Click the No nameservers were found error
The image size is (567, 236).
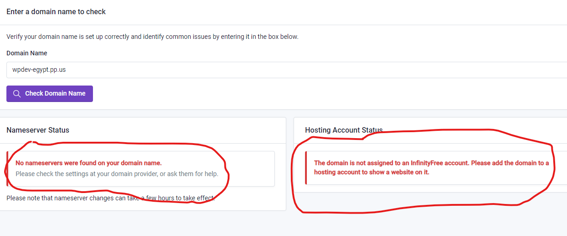point(88,163)
